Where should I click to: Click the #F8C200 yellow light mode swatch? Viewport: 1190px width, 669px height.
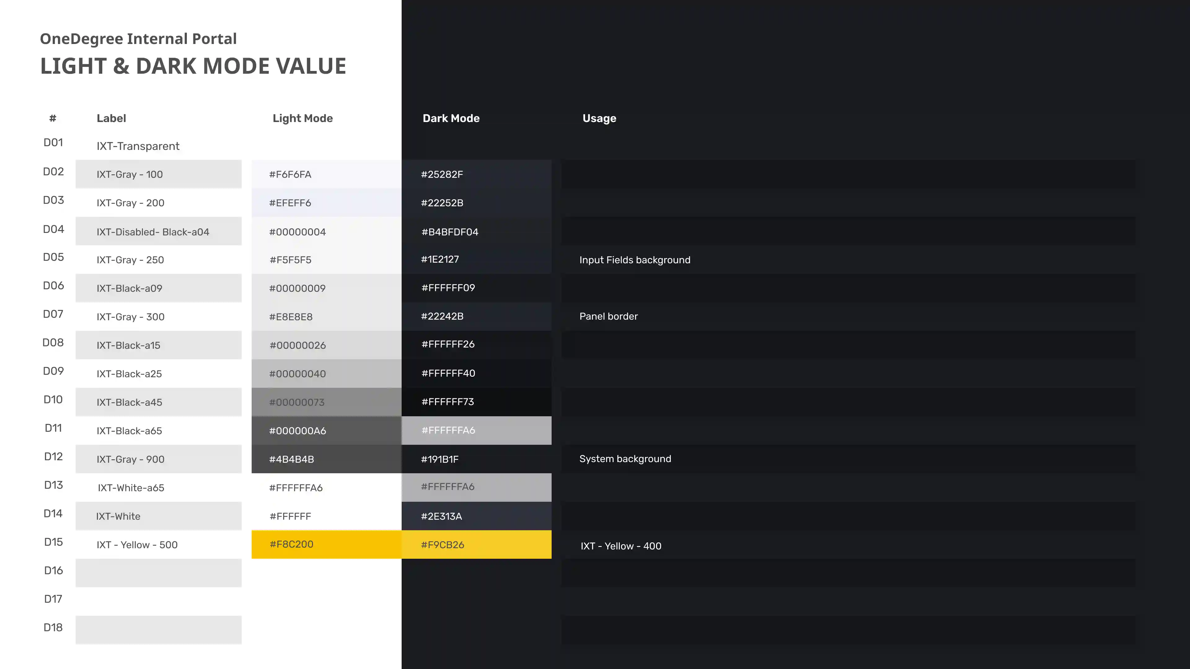[326, 544]
